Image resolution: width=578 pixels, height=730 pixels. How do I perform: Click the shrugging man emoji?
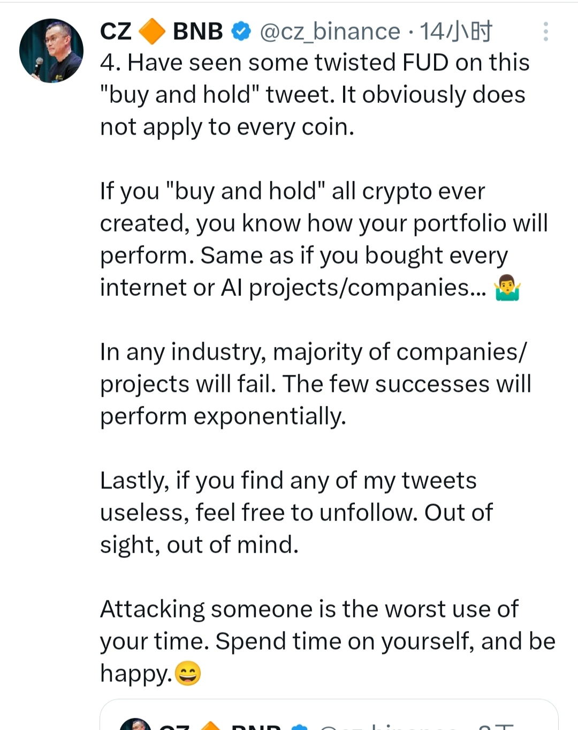tap(507, 288)
